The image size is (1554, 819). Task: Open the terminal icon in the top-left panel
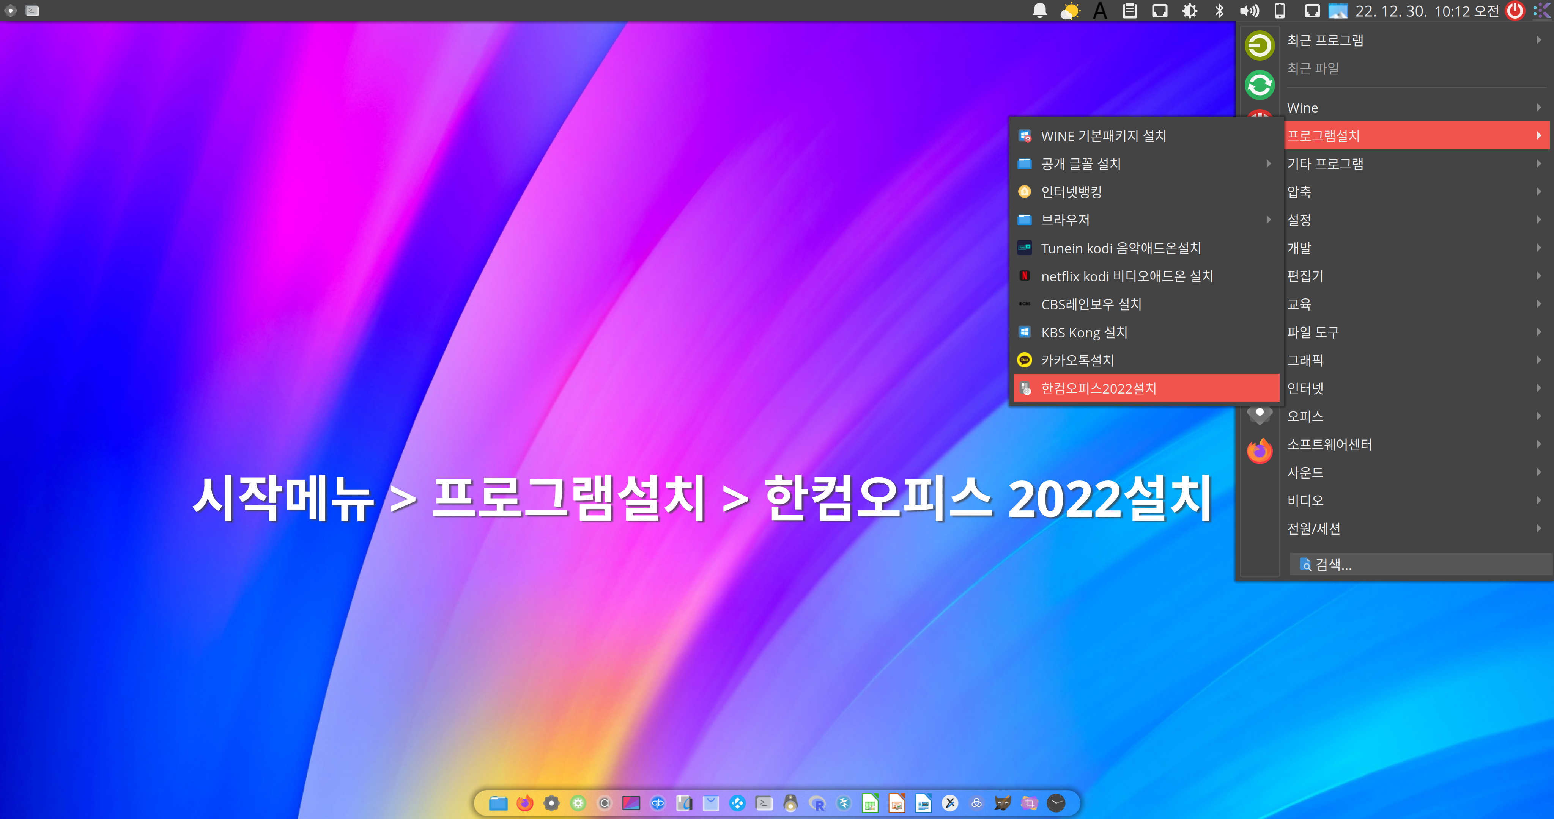(x=33, y=10)
